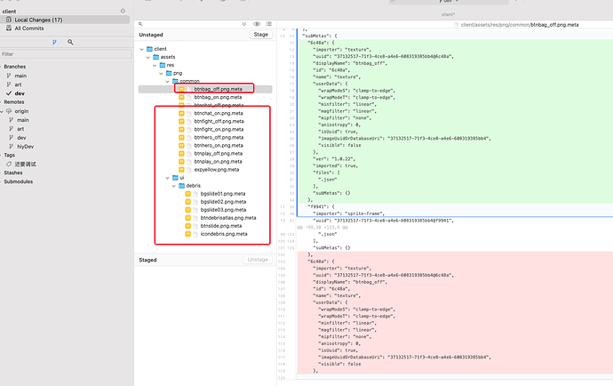Select file icondebris.png.meta
Screen dimensions: 613x386
pos(224,234)
